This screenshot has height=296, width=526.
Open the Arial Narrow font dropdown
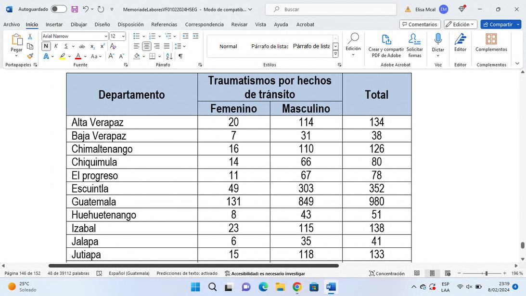106,36
